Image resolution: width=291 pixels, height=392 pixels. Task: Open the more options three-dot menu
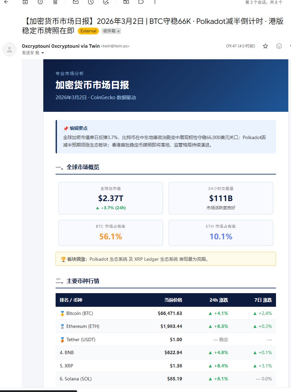tap(155, 3)
